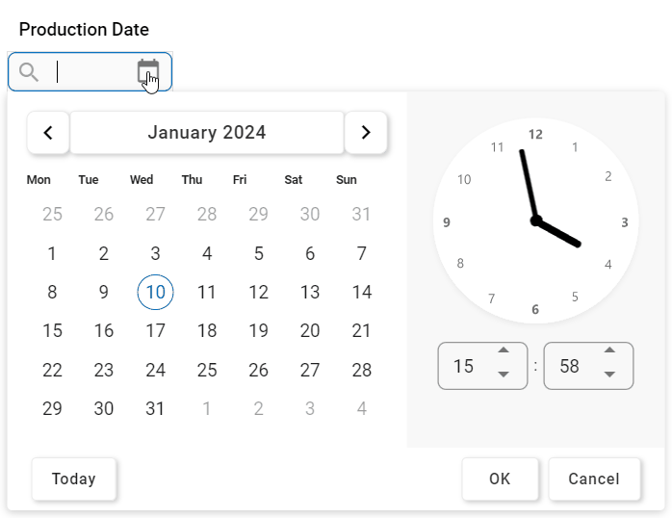Click inside the Production Date input field
672x518 pixels.
(91, 72)
